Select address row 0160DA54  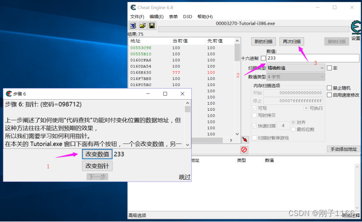pos(181,66)
